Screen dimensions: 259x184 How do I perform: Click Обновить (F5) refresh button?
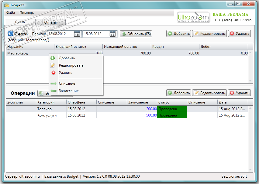[136, 34]
